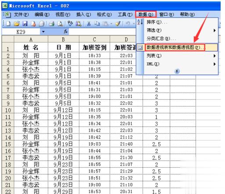Image resolution: width=225 pixels, height=194 pixels.
Task: Click the Save floppy disk icon
Action: (x=25, y=24)
